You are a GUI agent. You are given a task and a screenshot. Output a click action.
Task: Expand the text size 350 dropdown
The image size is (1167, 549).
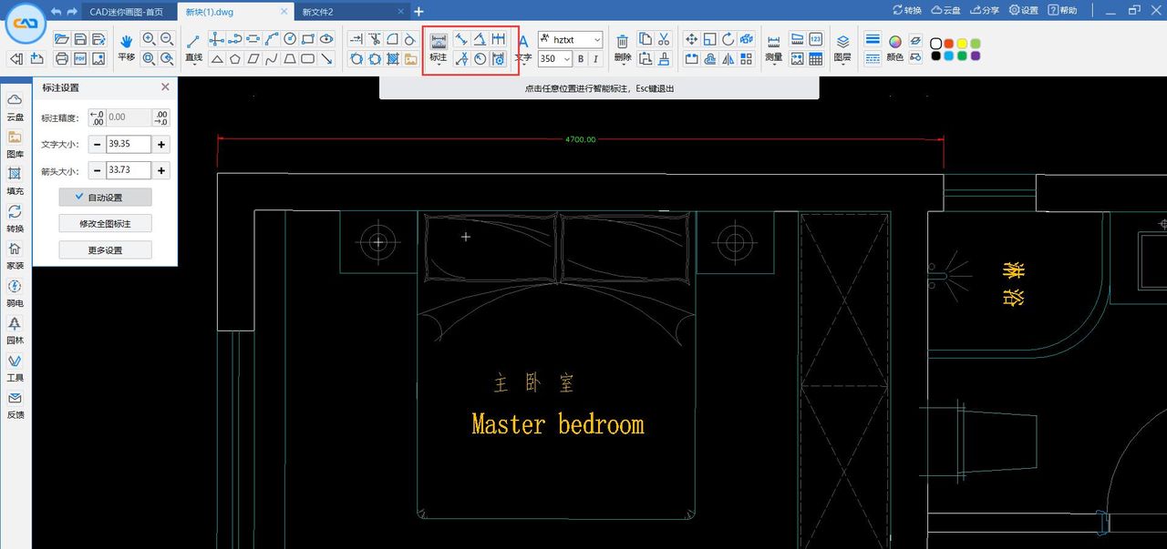[566, 59]
